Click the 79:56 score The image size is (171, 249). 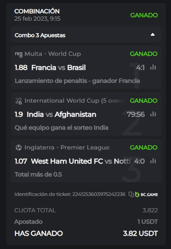pos(136,114)
